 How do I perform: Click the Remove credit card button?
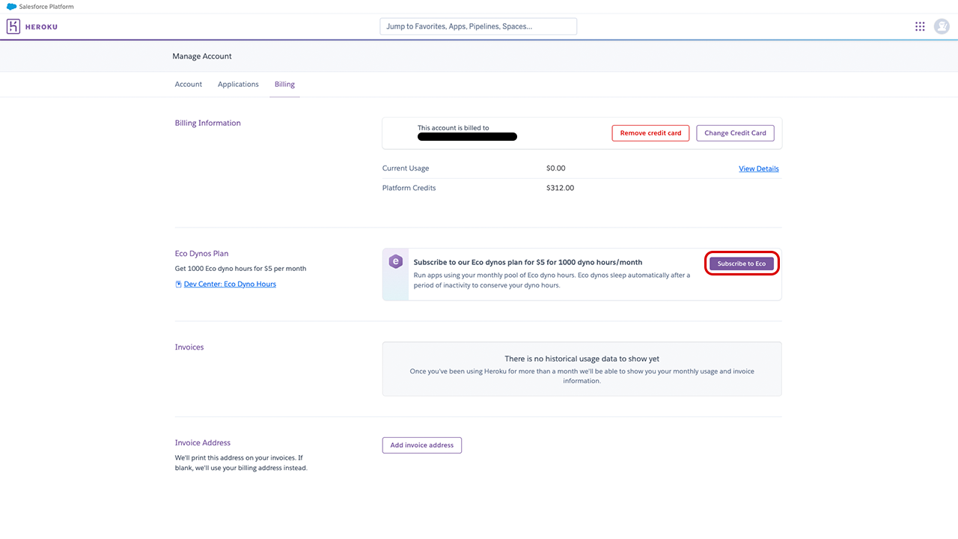[x=650, y=133]
